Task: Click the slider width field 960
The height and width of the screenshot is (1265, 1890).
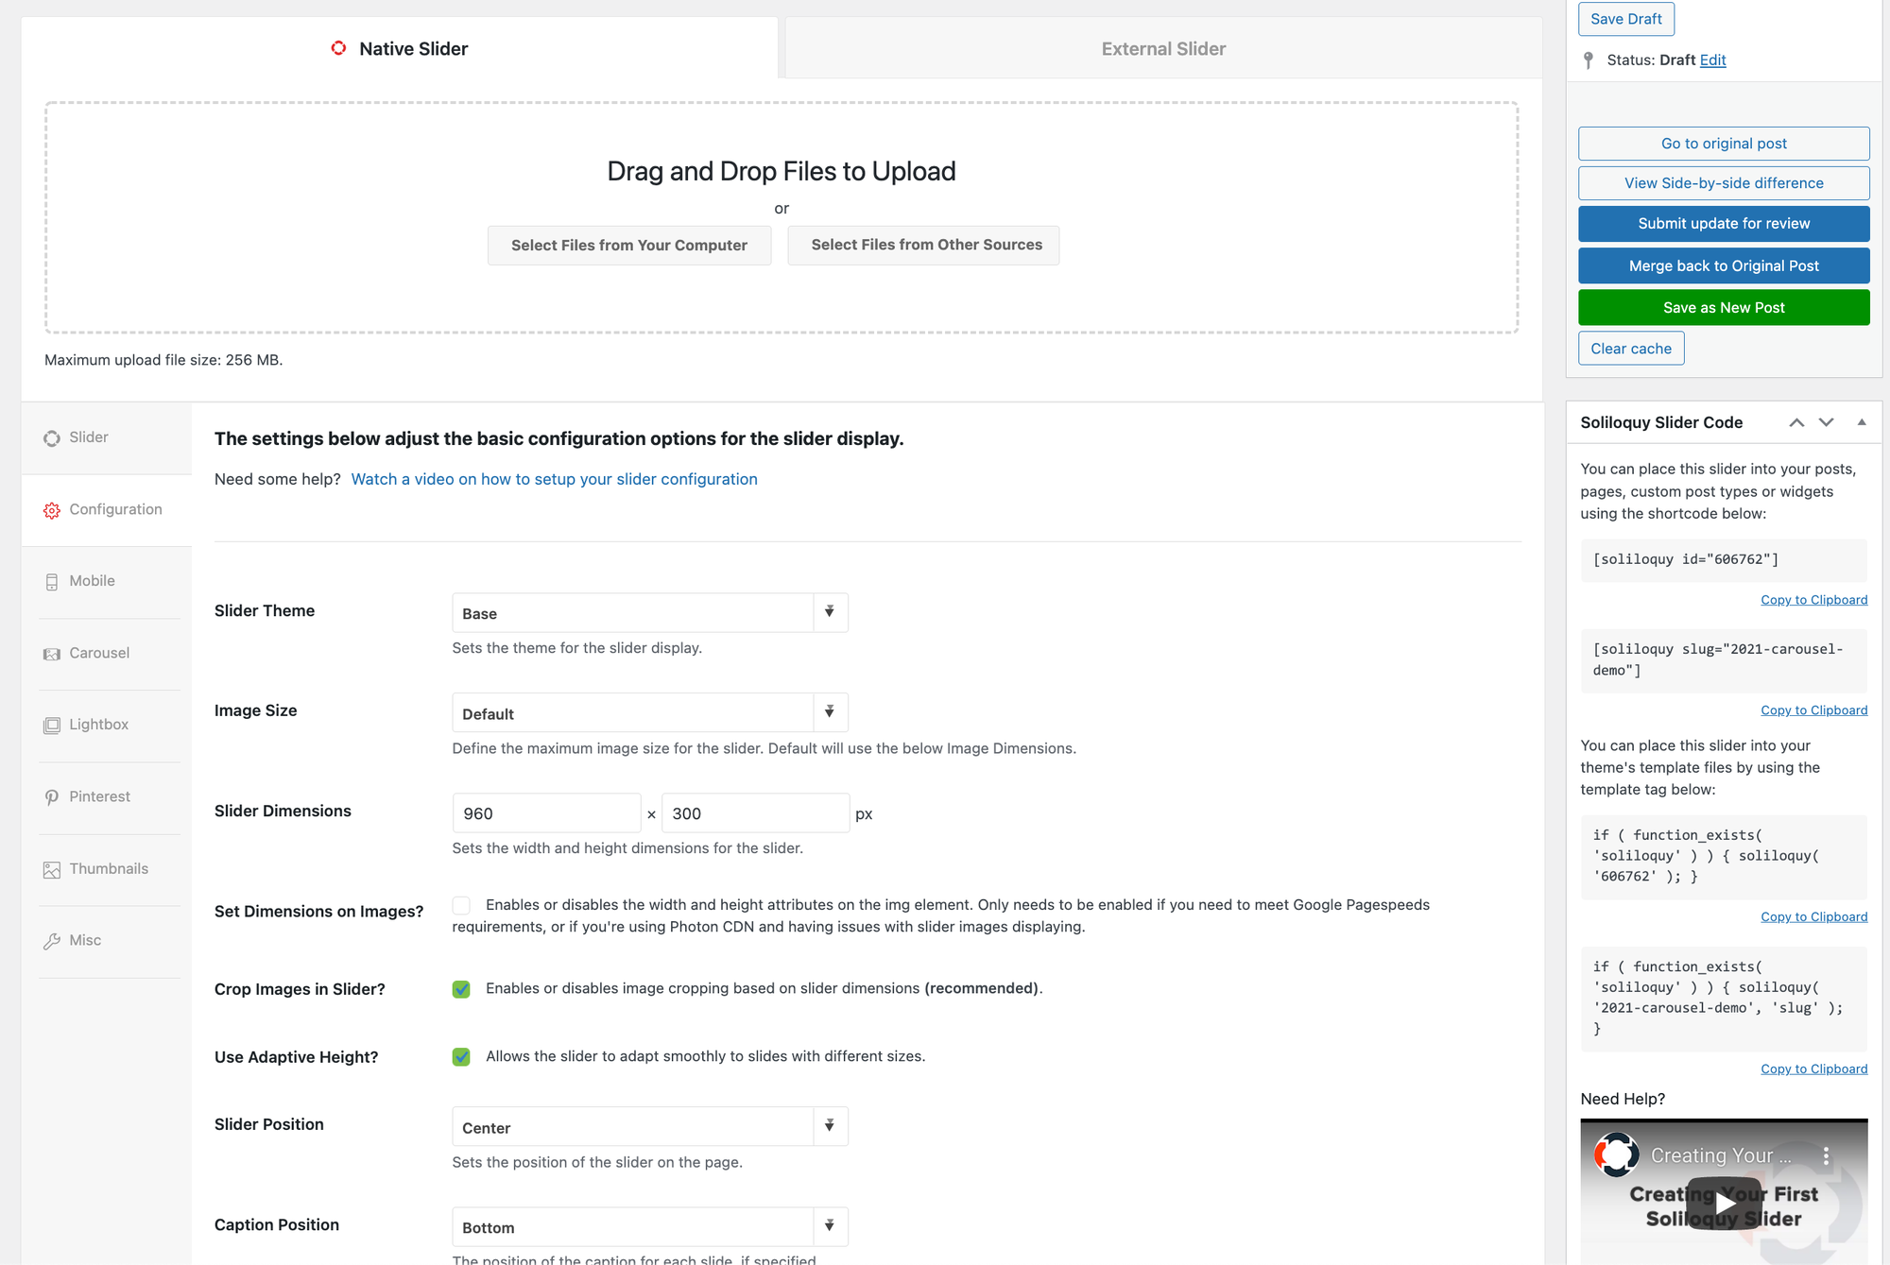Action: [x=546, y=813]
